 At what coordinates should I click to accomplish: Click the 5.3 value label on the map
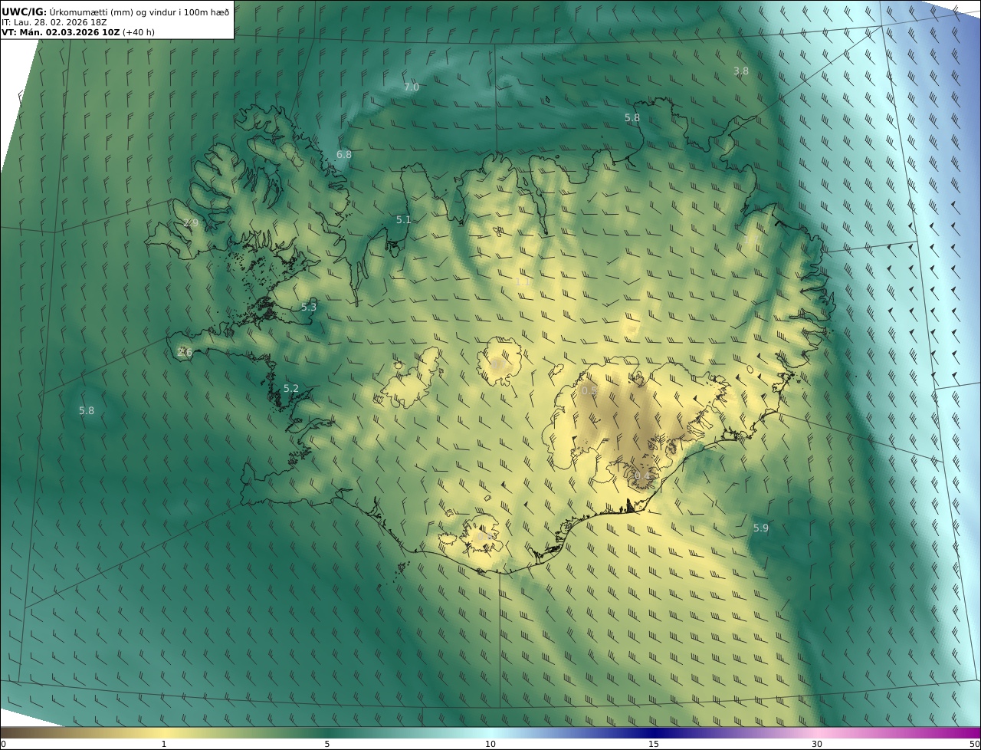[x=309, y=307]
